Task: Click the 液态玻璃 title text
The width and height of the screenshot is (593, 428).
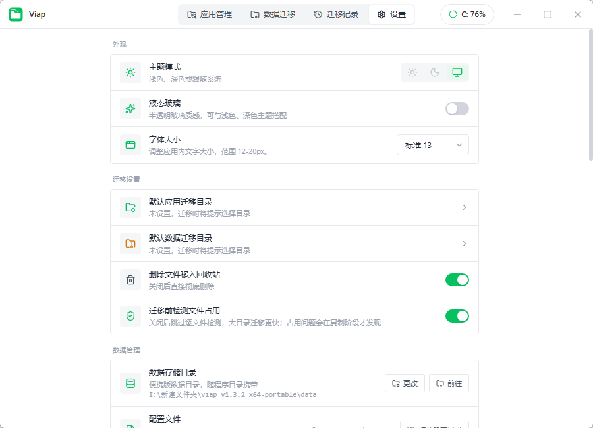Action: [x=165, y=103]
